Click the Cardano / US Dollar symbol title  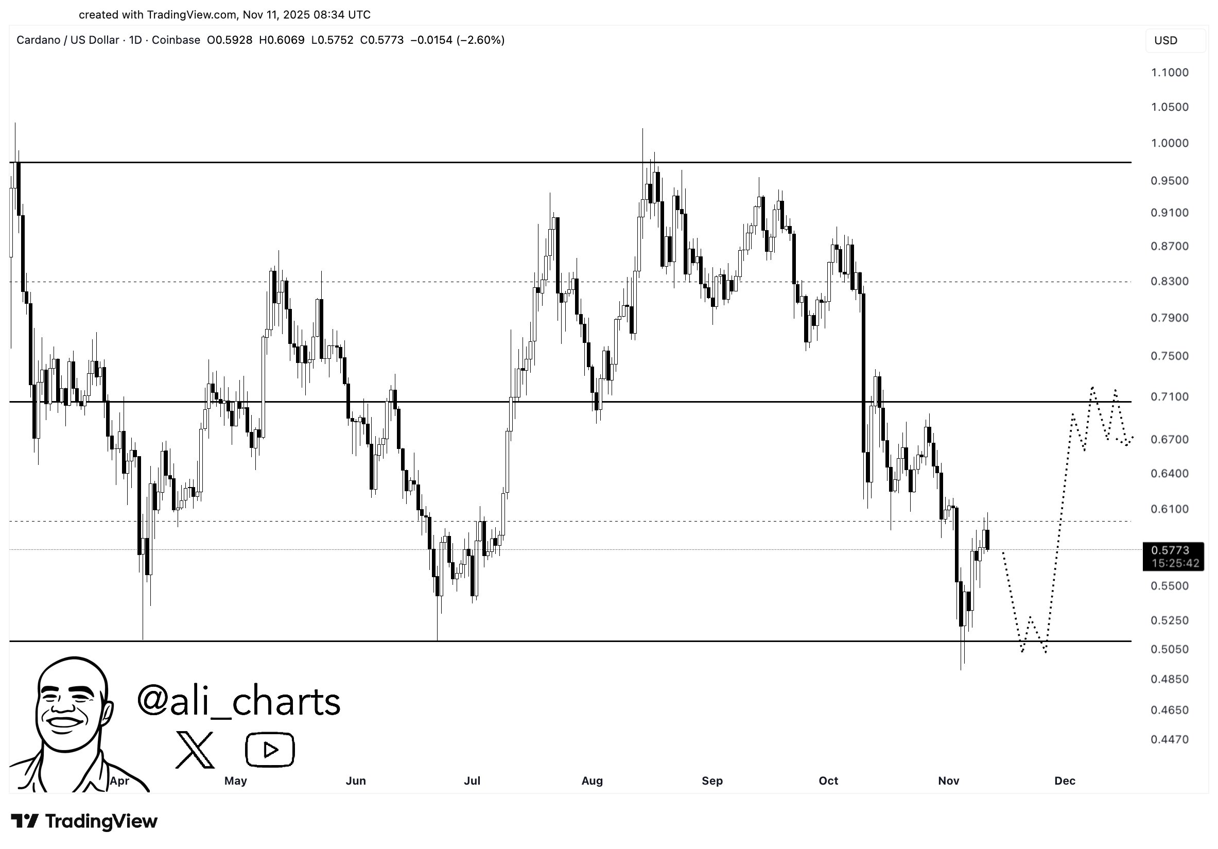point(67,40)
